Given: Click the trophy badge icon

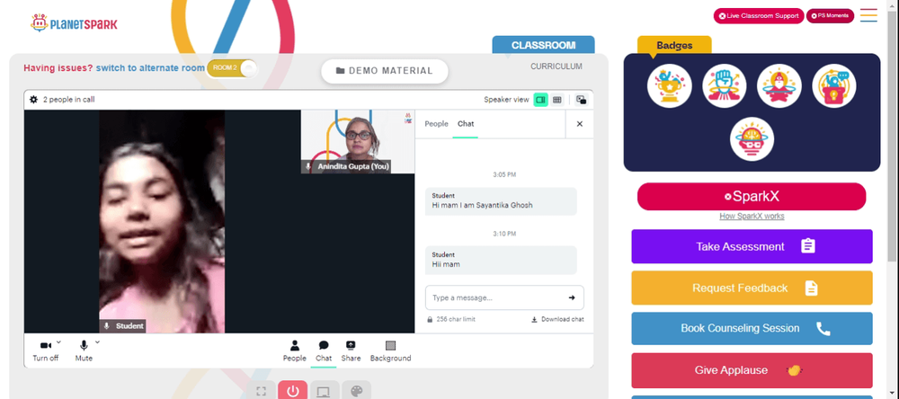Looking at the screenshot, I should click(669, 86).
